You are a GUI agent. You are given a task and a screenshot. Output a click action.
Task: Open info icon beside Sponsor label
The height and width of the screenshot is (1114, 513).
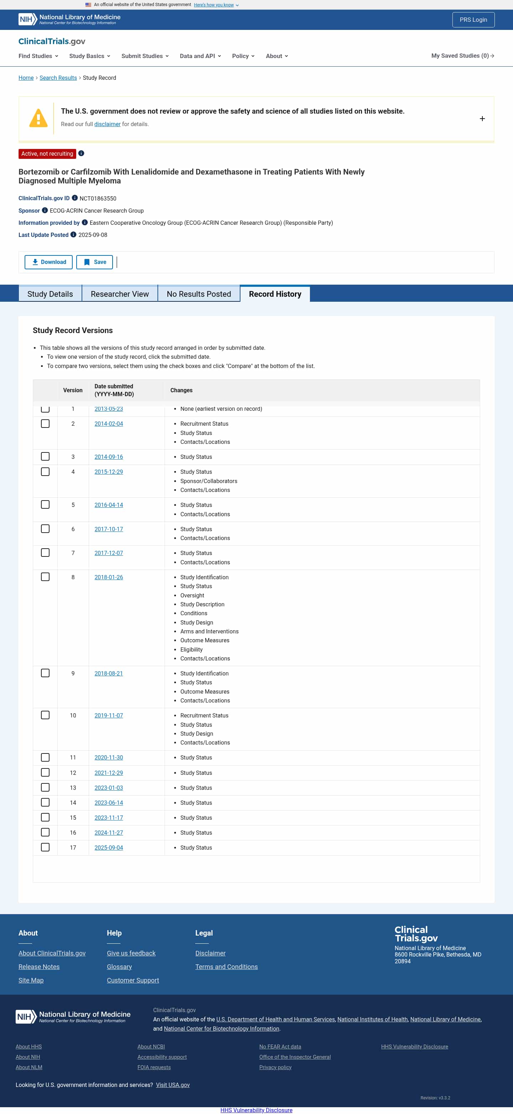[x=45, y=210]
